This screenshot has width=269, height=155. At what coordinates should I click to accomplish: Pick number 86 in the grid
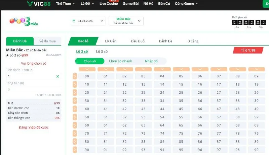tap(200, 142)
